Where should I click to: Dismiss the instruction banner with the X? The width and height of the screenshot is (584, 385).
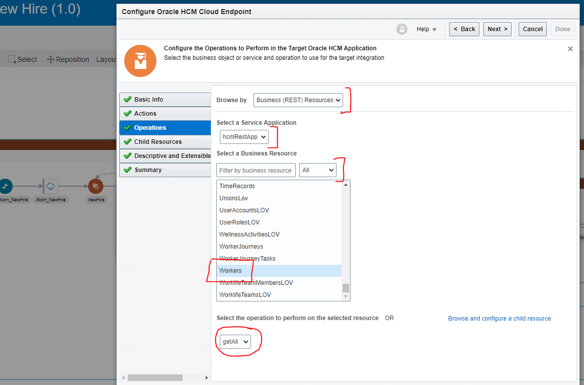570,49
